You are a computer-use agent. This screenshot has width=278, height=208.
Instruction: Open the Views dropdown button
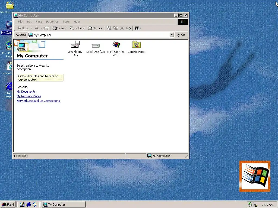tap(138, 28)
